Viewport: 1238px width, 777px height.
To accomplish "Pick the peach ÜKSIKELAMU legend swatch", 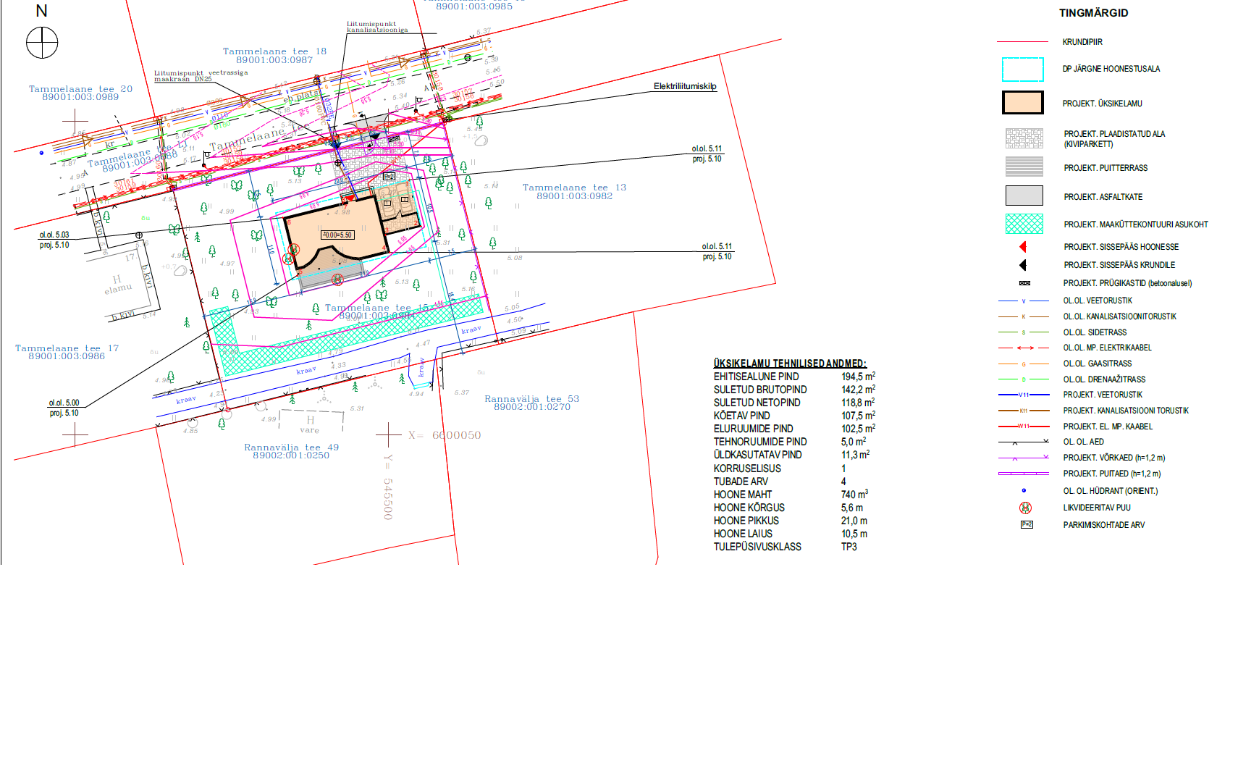I will [x=1022, y=103].
